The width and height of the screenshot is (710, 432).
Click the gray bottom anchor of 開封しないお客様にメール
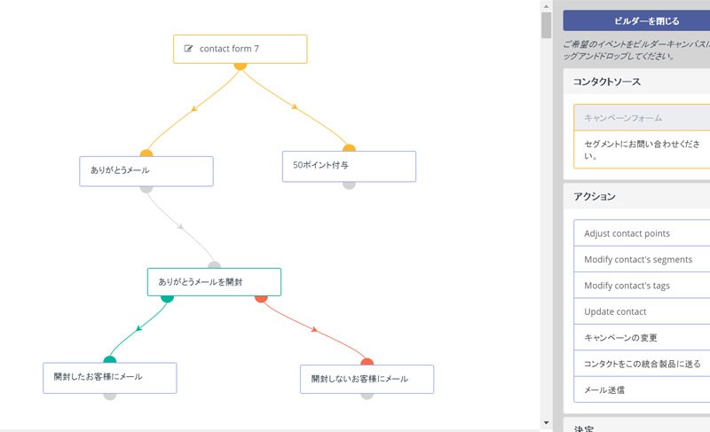pos(367,397)
